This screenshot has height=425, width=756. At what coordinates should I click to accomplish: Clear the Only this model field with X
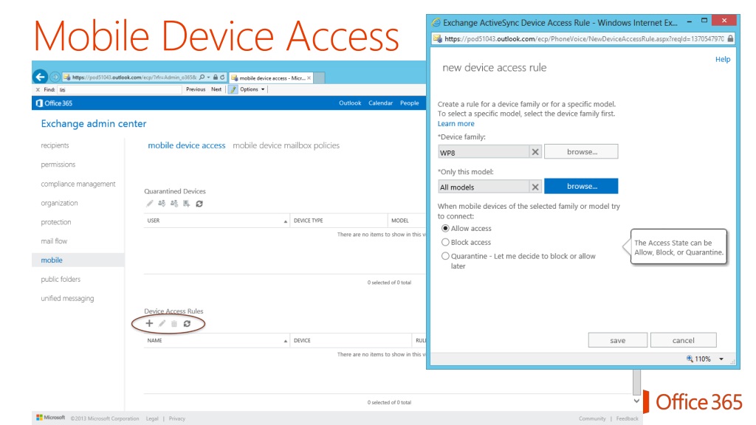535,187
